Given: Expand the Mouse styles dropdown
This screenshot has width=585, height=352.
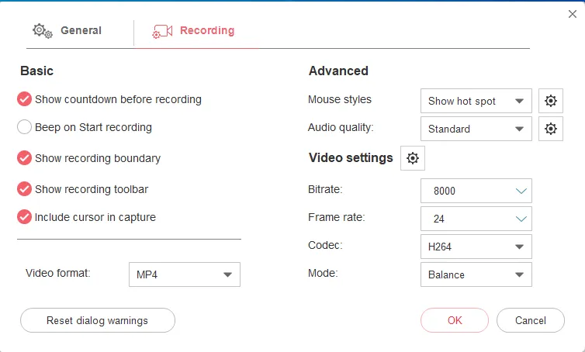Looking at the screenshot, I should (x=476, y=101).
